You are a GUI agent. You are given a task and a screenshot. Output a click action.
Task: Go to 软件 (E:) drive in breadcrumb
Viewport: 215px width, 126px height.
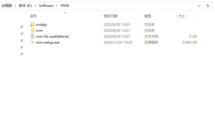[25, 6]
